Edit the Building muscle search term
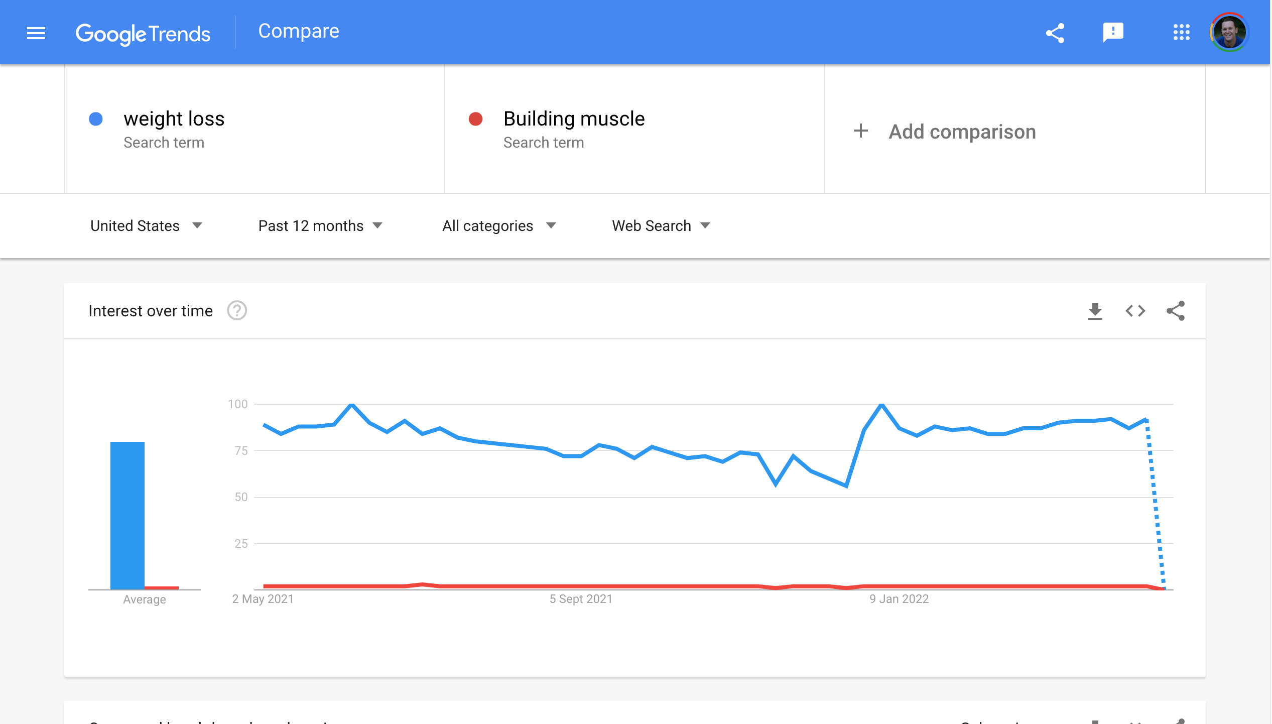The width and height of the screenshot is (1272, 724). (574, 119)
